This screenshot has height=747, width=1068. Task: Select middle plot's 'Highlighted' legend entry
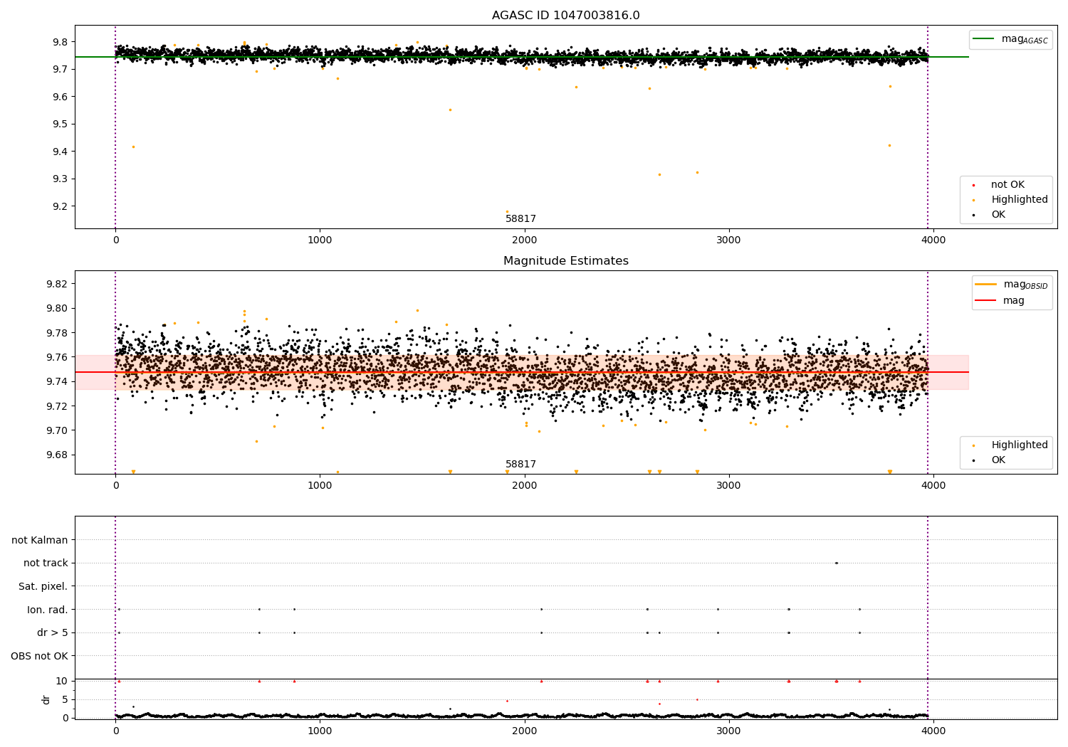(x=1011, y=445)
